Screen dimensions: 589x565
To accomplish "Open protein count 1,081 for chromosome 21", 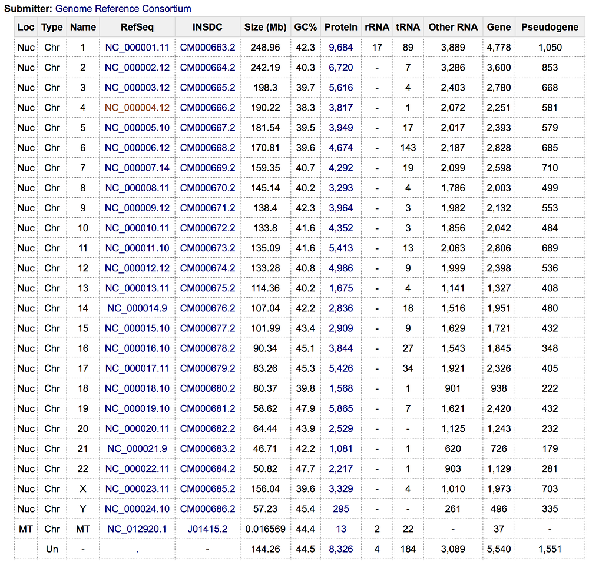I will click(x=341, y=449).
